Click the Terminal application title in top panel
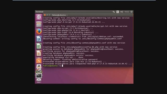 pyautogui.click(x=39, y=12)
